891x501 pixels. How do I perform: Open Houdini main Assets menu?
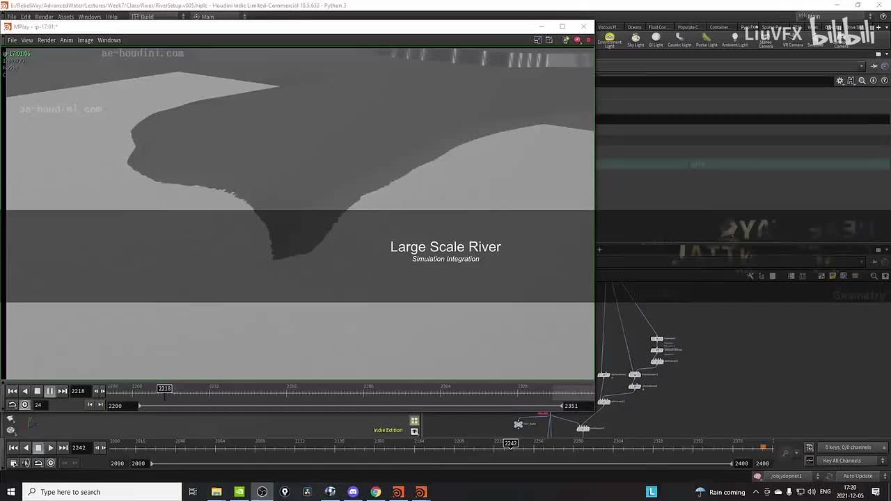click(x=66, y=17)
